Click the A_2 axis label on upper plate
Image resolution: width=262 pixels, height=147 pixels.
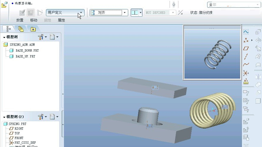[x=155, y=87]
